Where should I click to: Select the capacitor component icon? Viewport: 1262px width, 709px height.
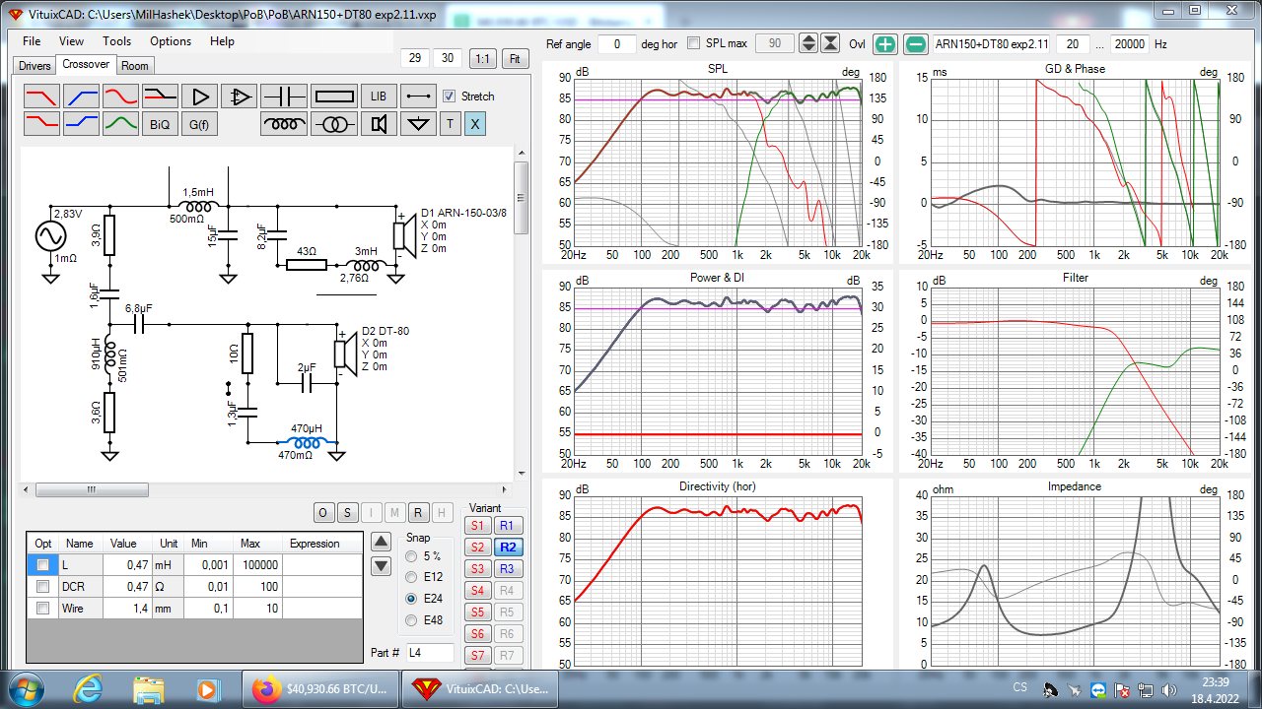[284, 97]
